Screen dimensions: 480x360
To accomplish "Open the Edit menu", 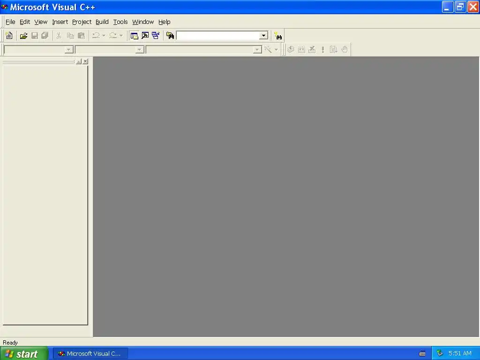I will 25,22.
